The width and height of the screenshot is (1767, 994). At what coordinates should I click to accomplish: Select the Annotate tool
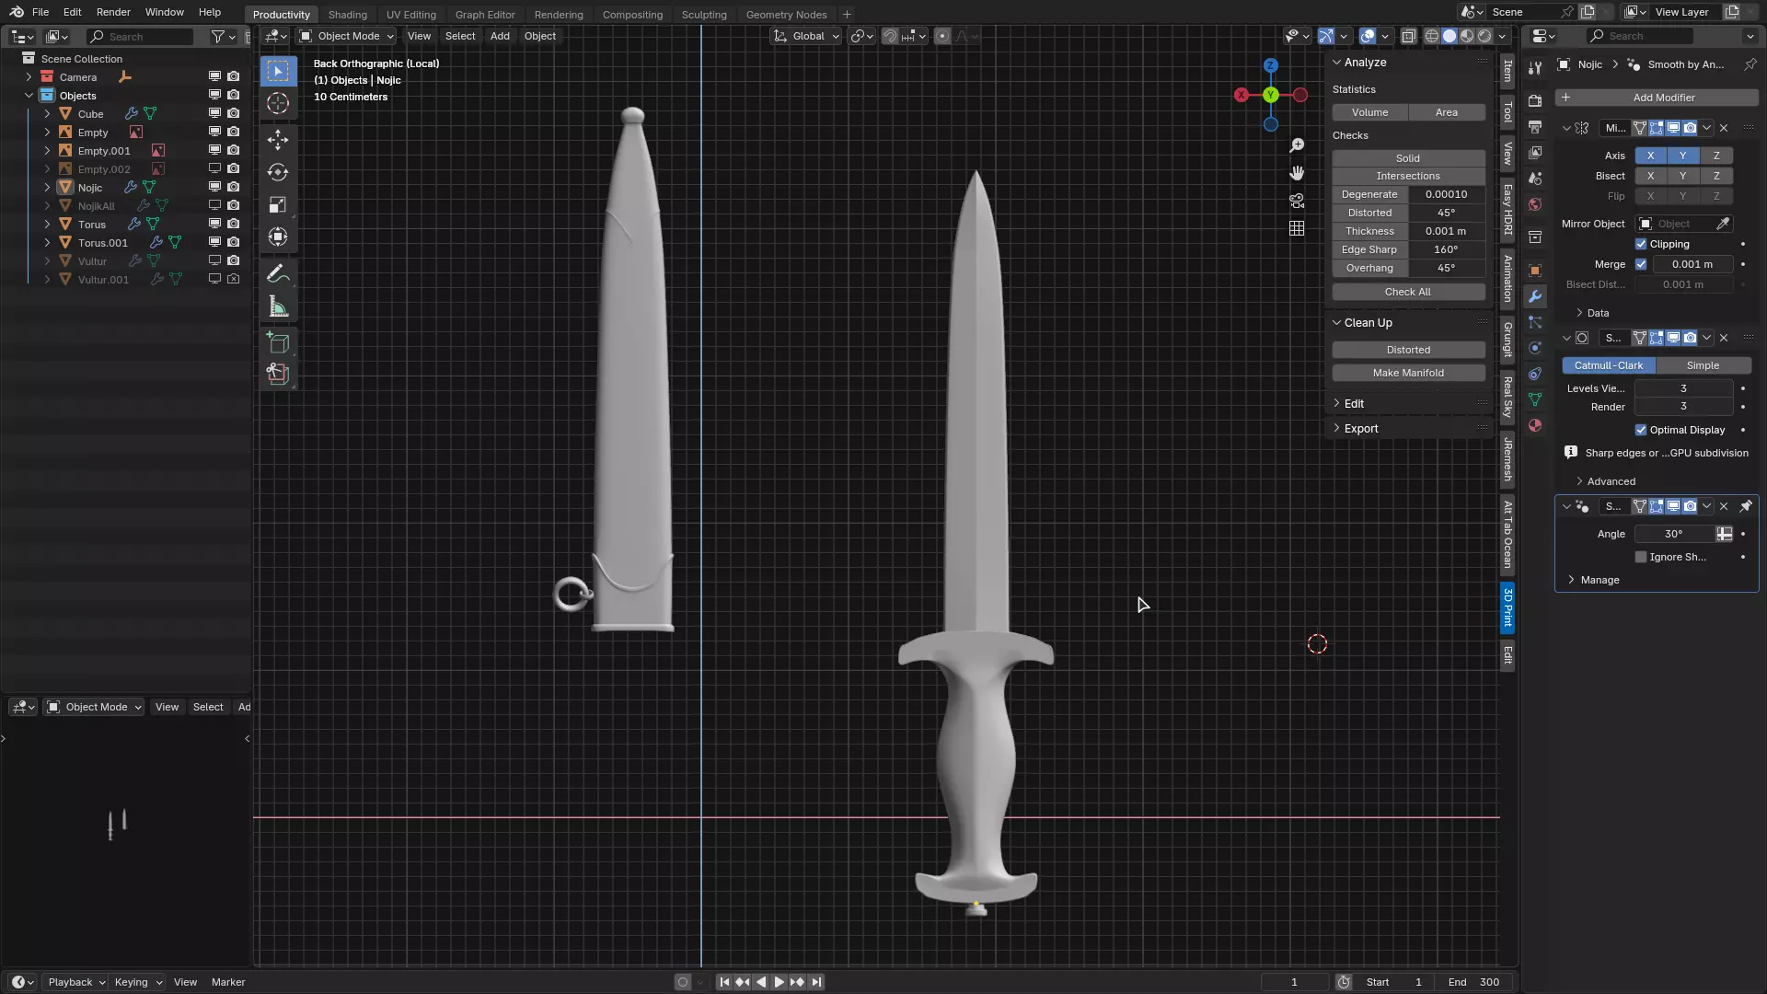[x=278, y=274]
